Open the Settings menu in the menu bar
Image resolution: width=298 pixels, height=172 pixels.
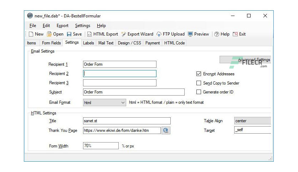(82, 26)
